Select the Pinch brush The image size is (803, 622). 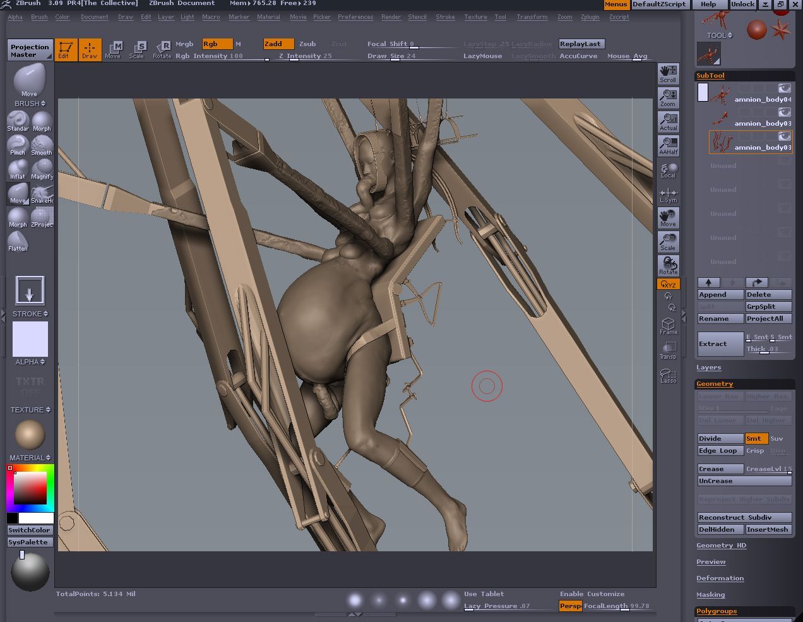tap(18, 146)
